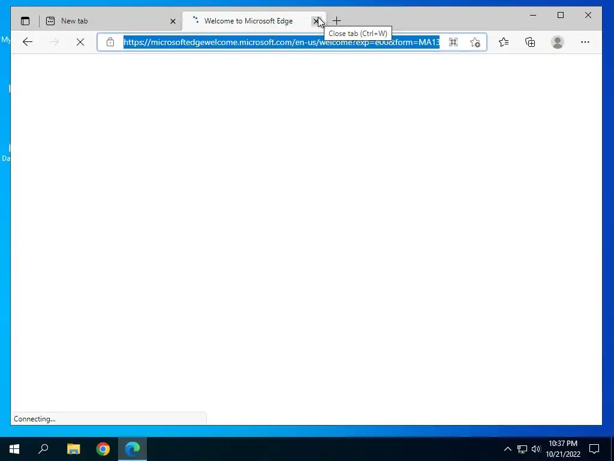Minimize the Edge window
The width and height of the screenshot is (614, 461).
(x=533, y=15)
